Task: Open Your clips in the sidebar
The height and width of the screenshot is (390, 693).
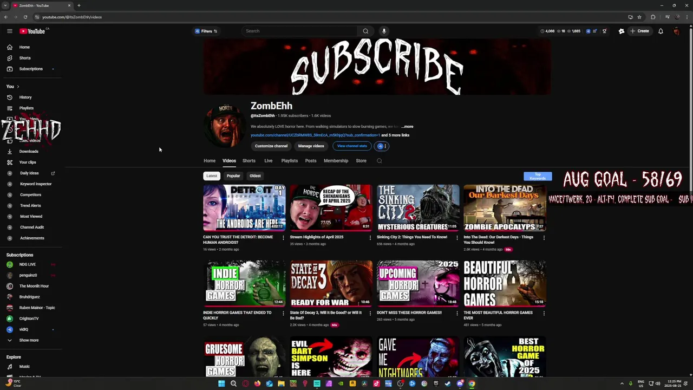Action: pyautogui.click(x=27, y=162)
